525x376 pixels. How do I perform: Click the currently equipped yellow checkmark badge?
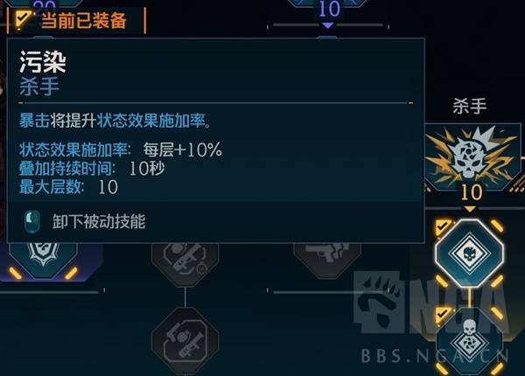[x=24, y=19]
